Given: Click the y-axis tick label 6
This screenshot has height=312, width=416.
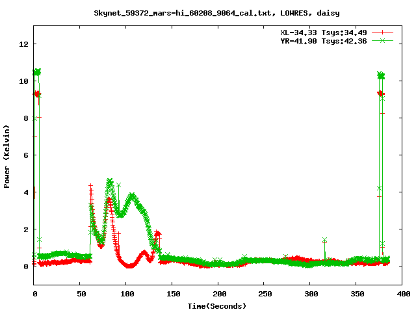Looking at the screenshot, I should (26, 155).
